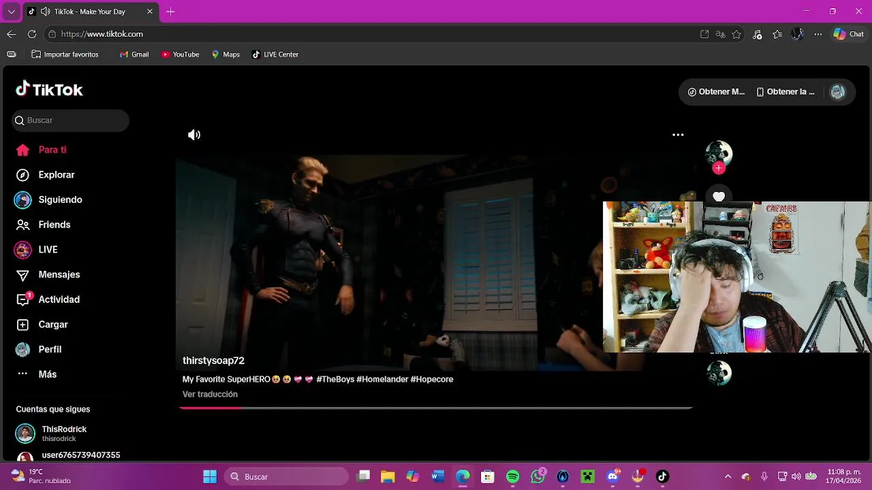The image size is (872, 490).
Task: Open the Edge profile avatar
Action: (798, 34)
